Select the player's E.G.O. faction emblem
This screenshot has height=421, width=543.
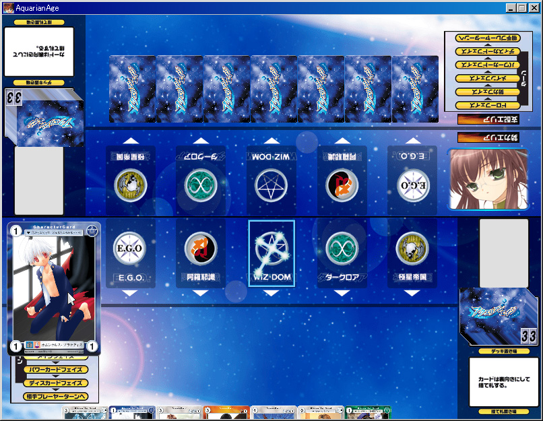click(x=129, y=249)
